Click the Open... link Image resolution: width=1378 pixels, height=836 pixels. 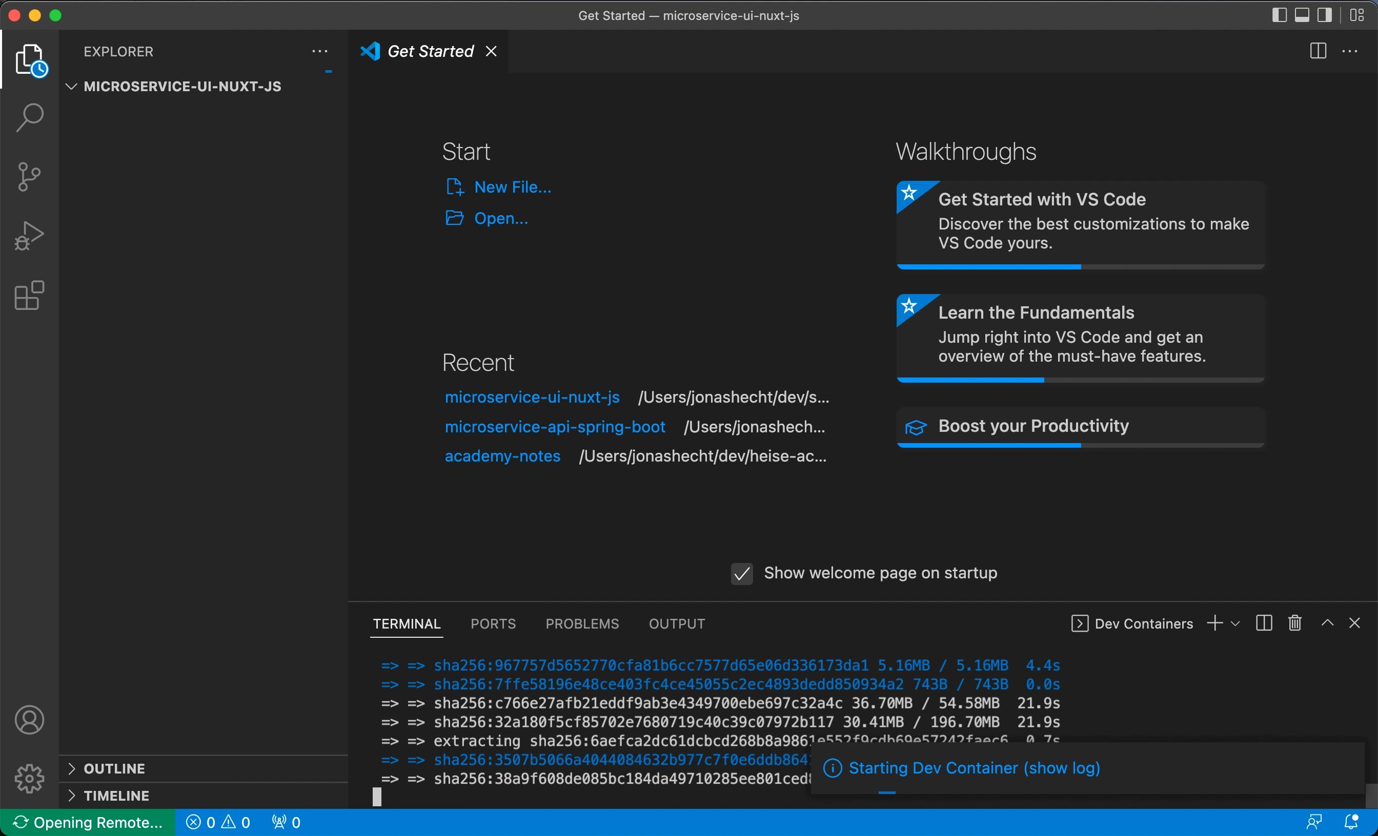(487, 218)
